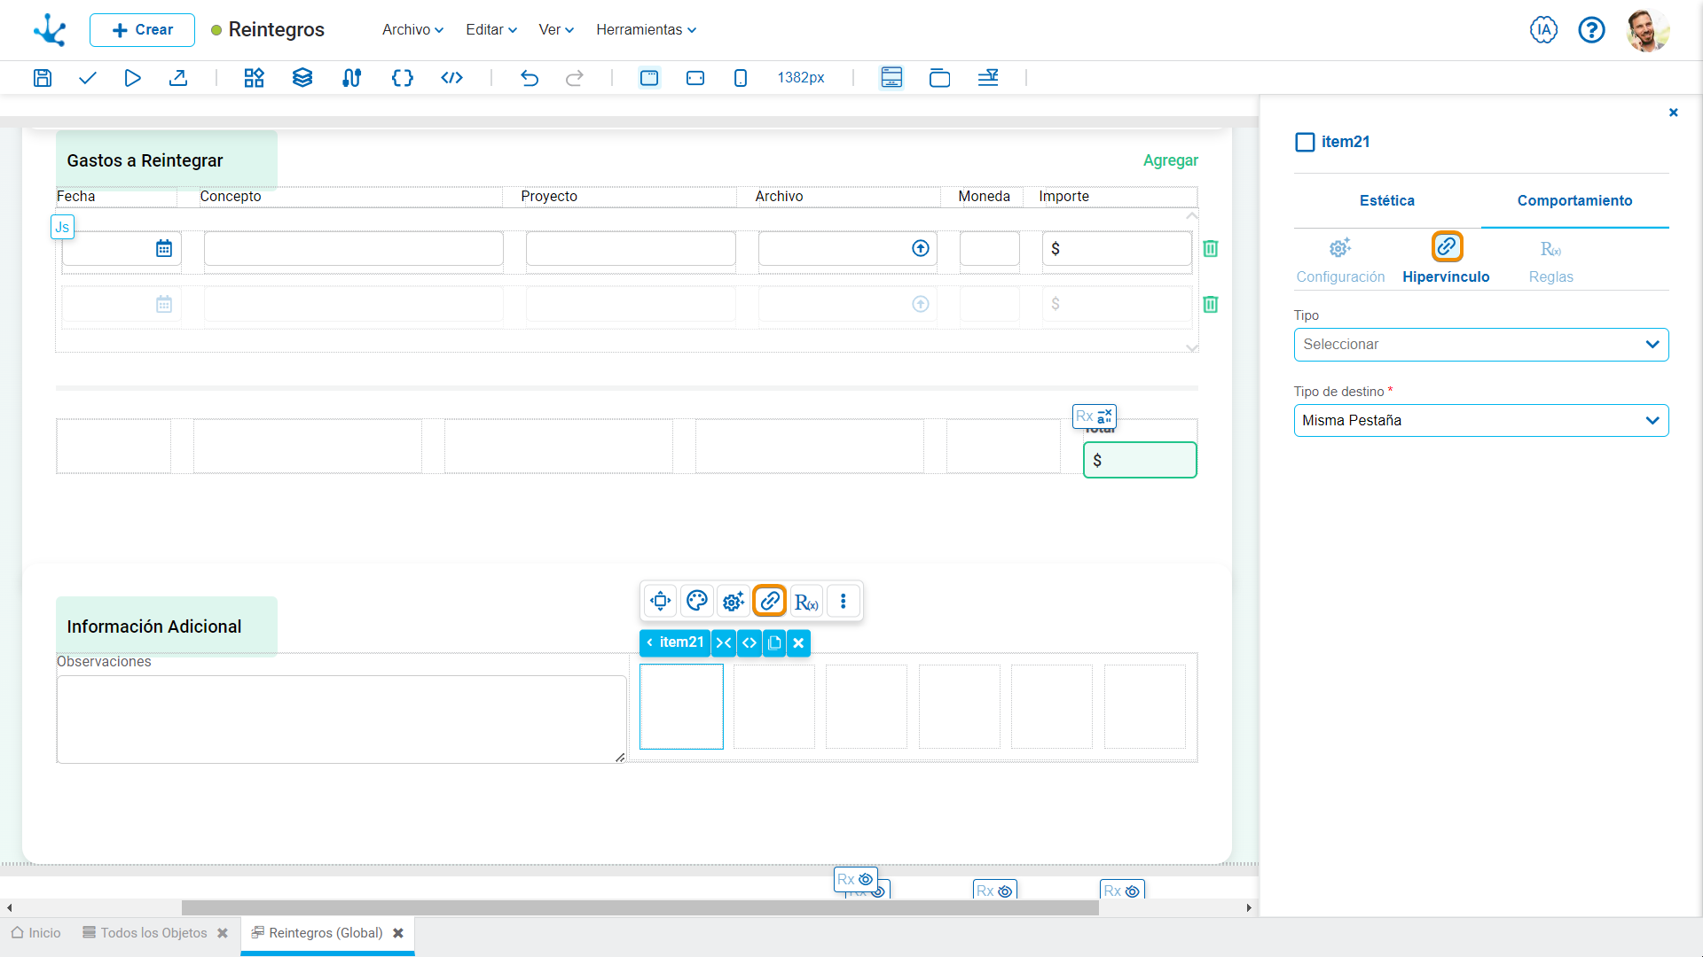Click the publish export icon
Image resolution: width=1703 pixels, height=957 pixels.
pyautogui.click(x=178, y=78)
